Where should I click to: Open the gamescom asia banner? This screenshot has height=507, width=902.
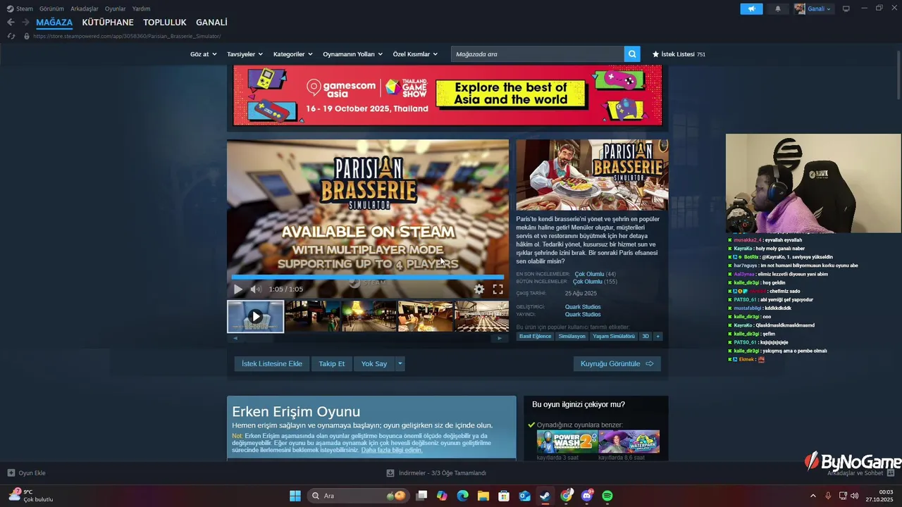447,95
